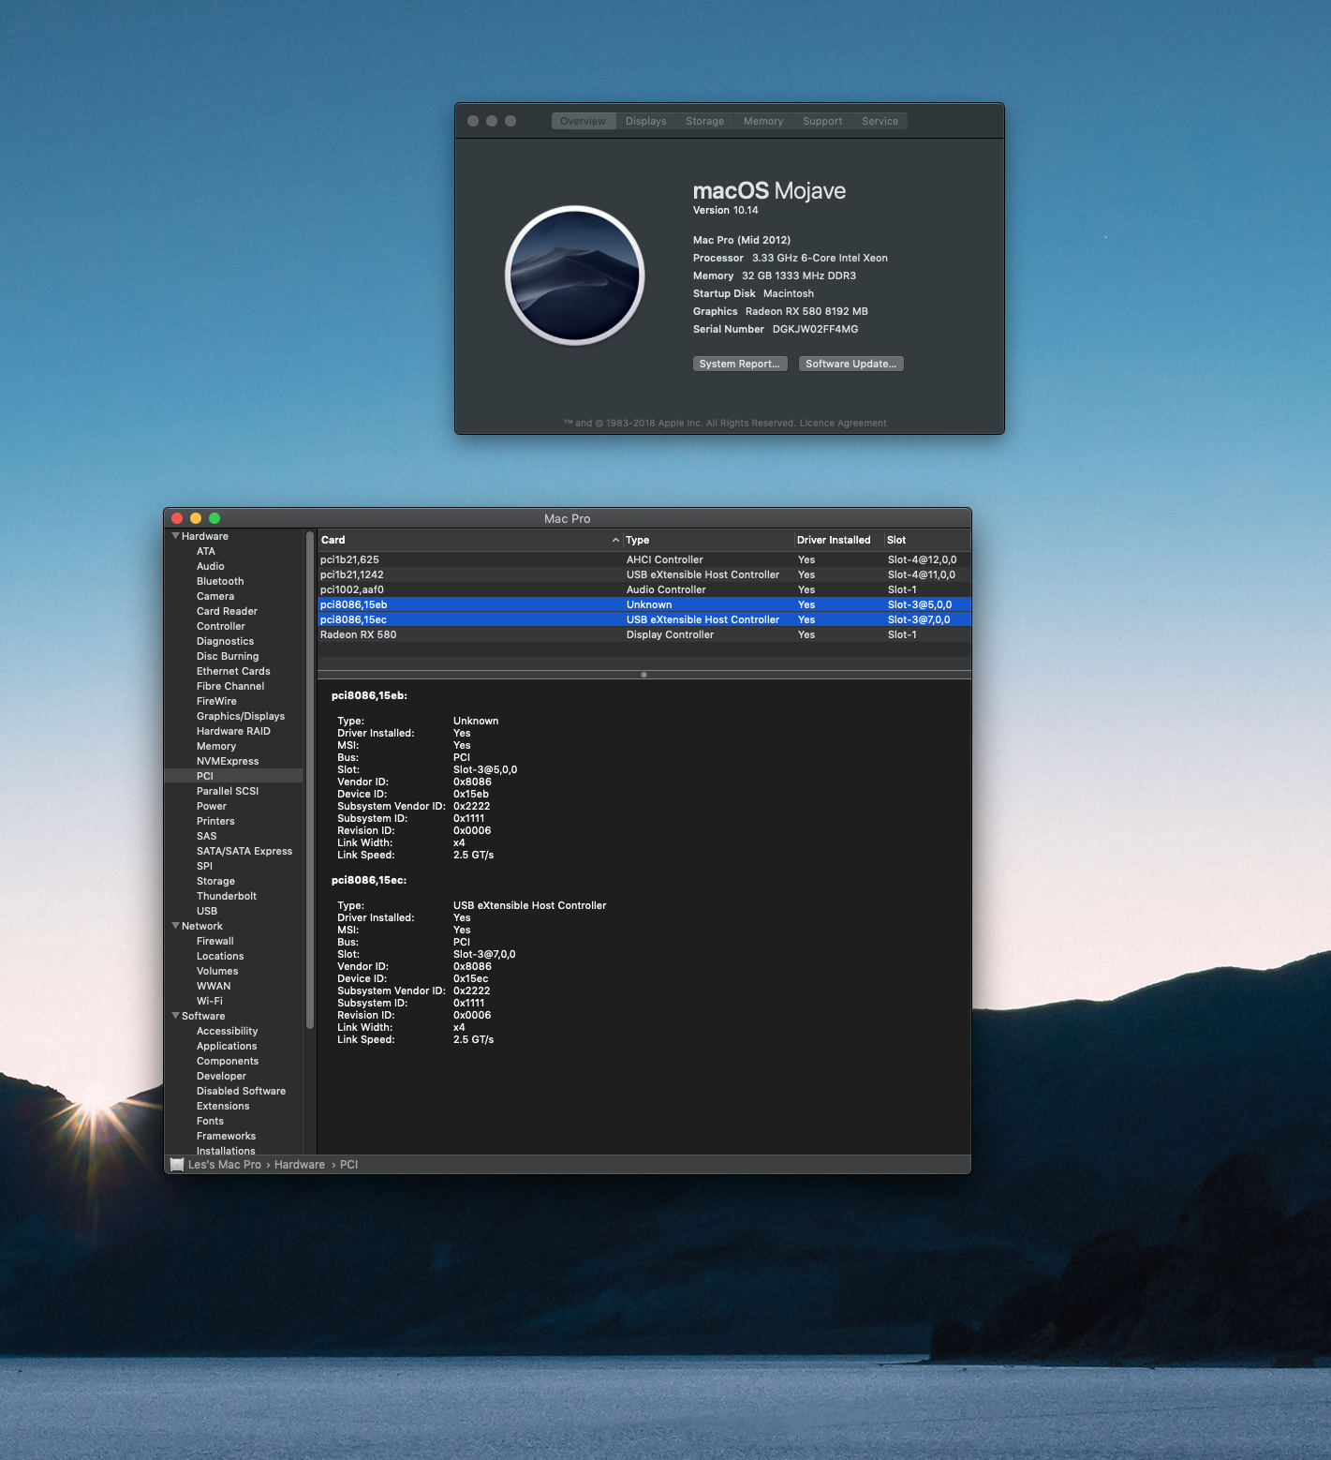1331x1460 pixels.
Task: Select Applications in the sidebar
Action: click(227, 1046)
